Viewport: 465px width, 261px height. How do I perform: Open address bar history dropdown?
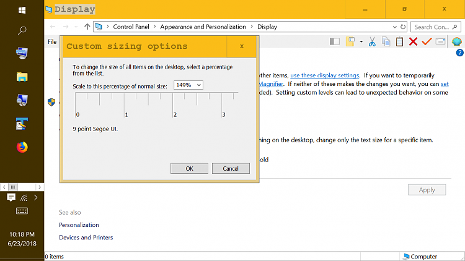395,27
